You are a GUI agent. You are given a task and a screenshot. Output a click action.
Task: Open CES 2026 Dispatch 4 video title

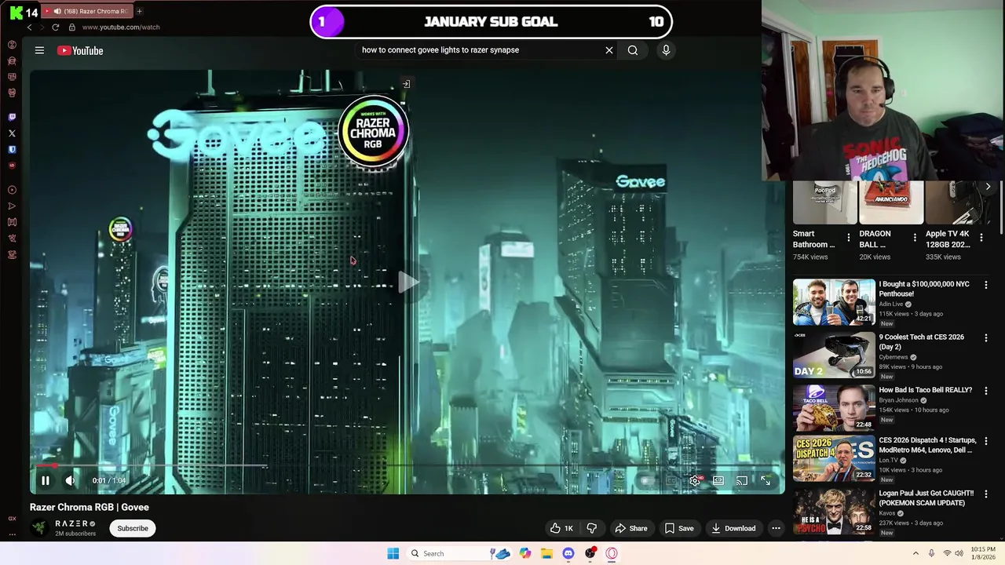click(927, 445)
